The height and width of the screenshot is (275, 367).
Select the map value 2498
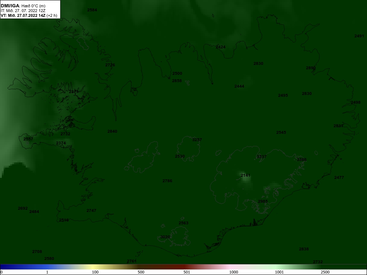[356, 102]
